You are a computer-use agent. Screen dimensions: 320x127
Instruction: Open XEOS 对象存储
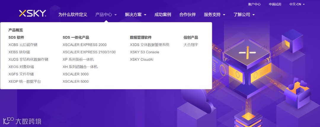tap(21, 67)
